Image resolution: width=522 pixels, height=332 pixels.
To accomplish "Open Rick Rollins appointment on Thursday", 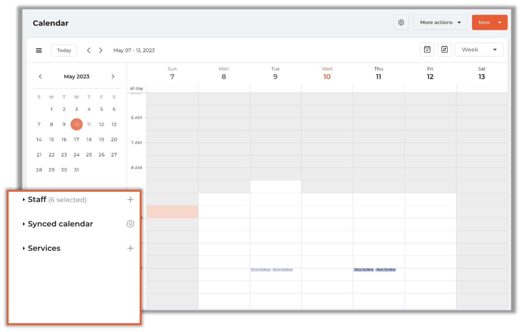I will click(364, 270).
